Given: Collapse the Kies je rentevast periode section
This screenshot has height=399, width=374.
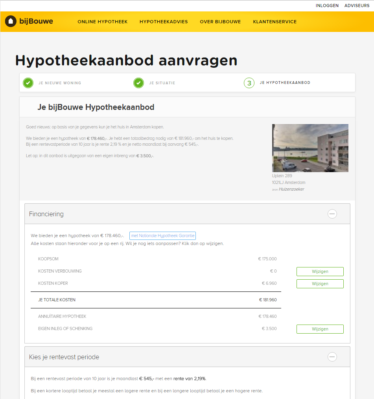Looking at the screenshot, I should click(332, 357).
